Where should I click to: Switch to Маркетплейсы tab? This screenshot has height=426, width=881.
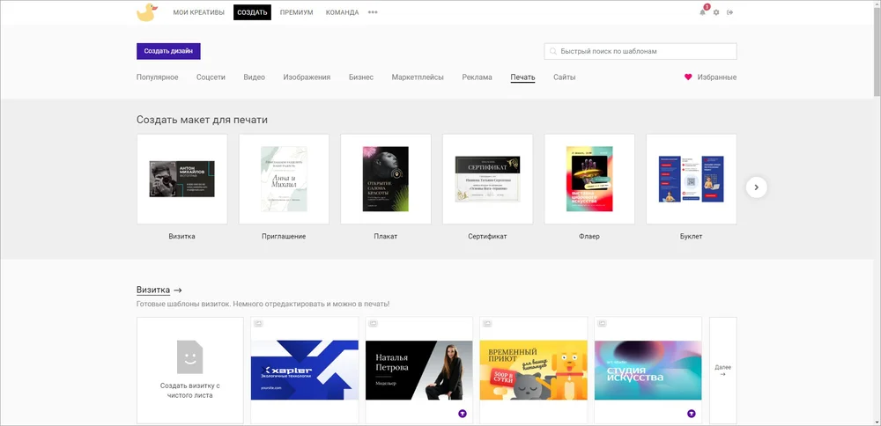pos(418,77)
